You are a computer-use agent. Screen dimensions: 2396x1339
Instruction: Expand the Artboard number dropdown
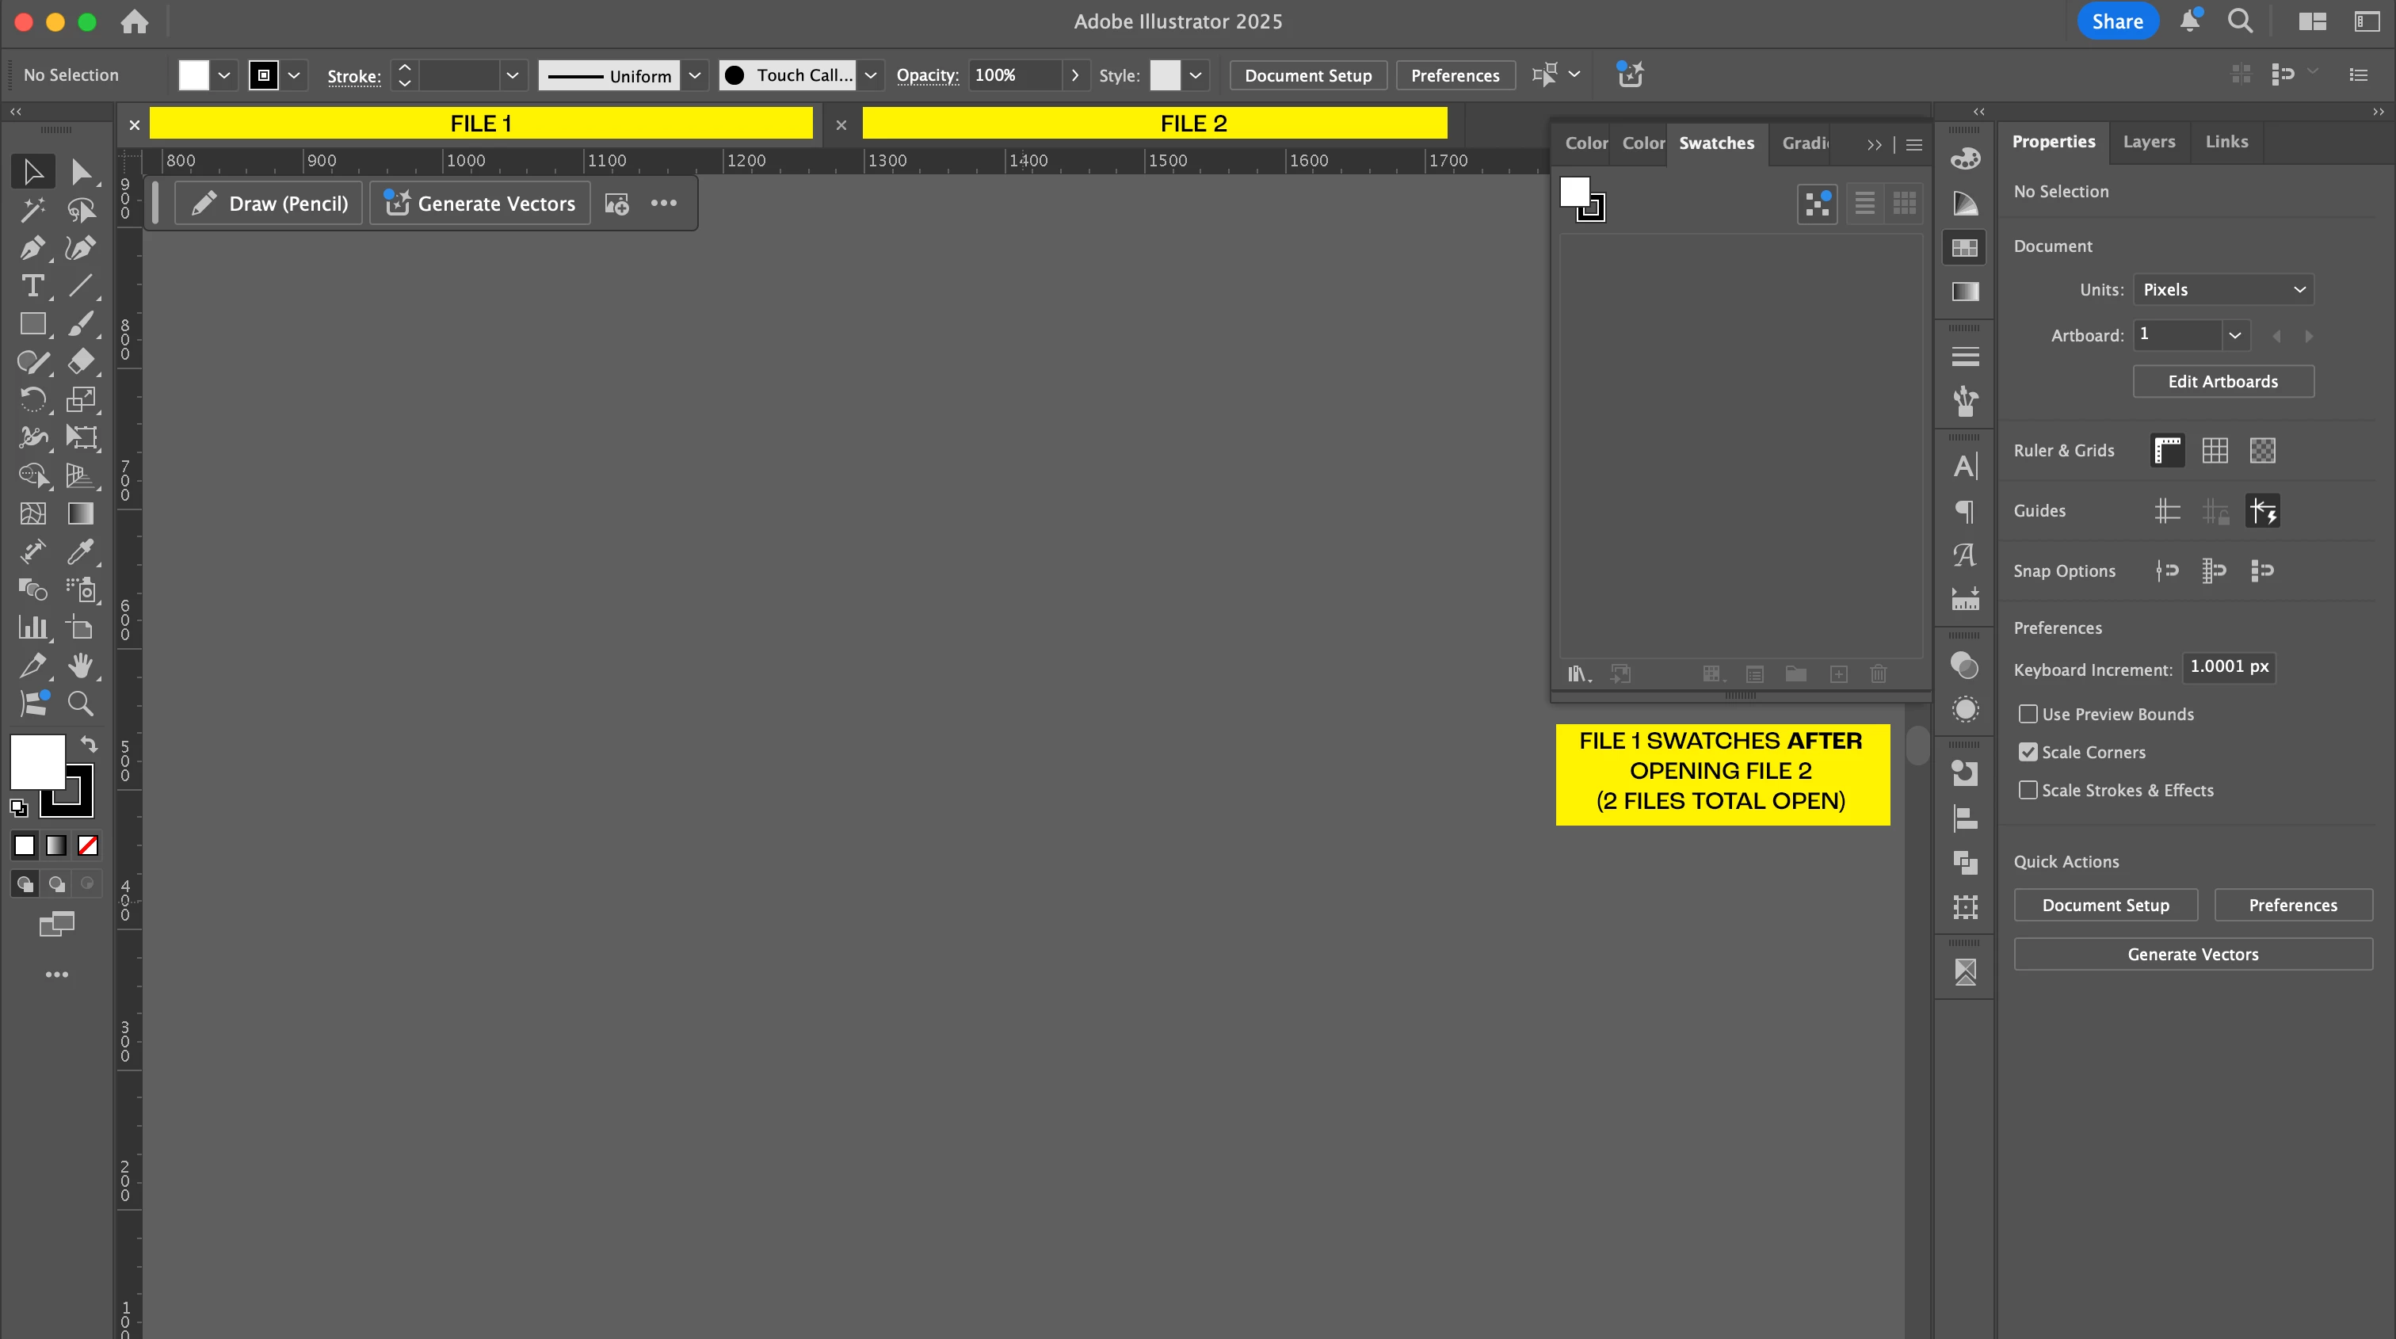2234,334
